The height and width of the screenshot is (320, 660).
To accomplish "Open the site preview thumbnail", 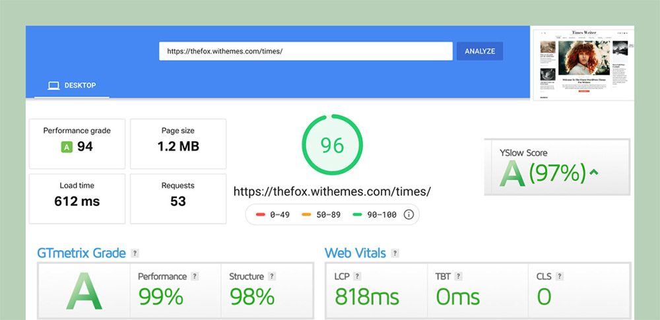I will coord(582,63).
